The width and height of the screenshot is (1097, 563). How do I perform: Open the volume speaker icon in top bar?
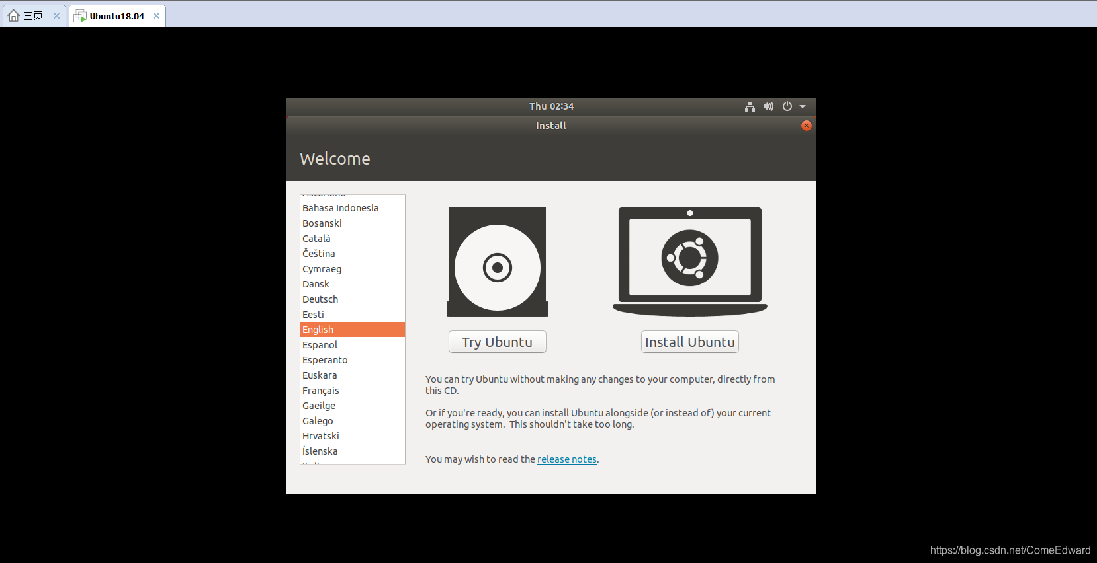click(768, 106)
